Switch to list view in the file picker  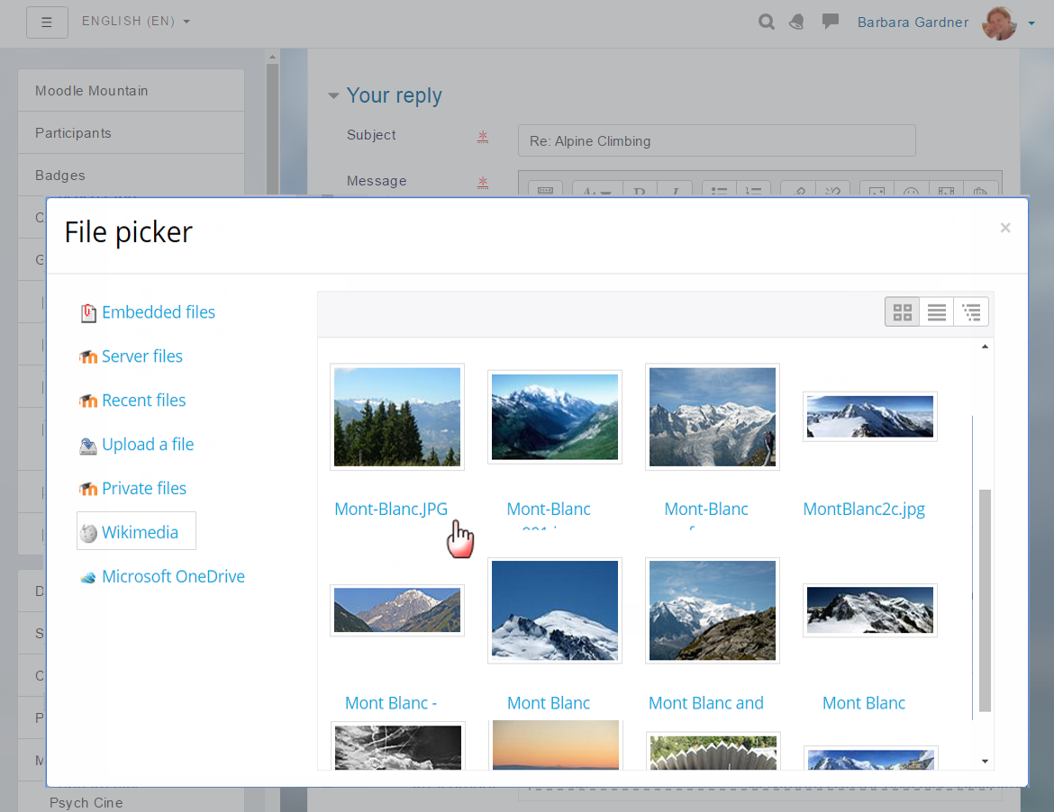936,312
